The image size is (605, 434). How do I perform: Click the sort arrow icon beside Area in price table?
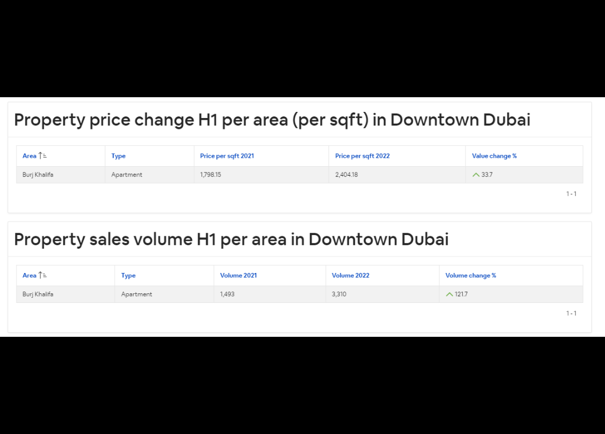[43, 156]
